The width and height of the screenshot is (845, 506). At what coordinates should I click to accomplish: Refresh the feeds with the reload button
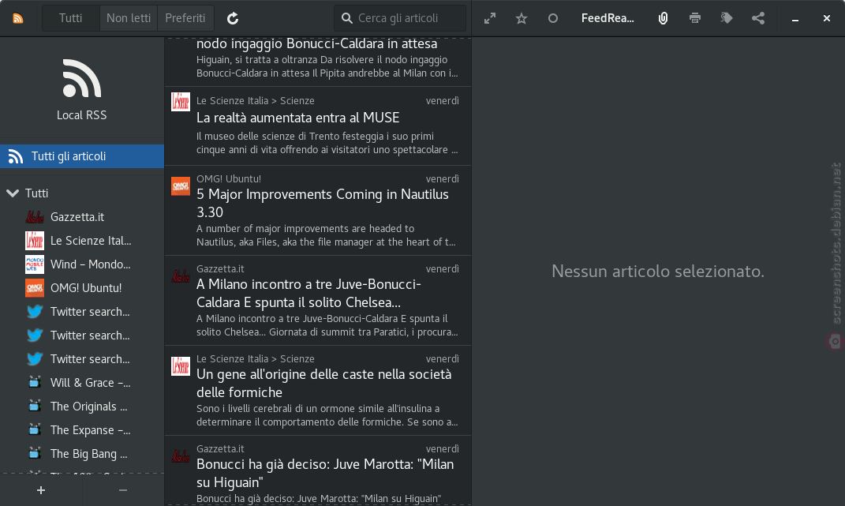[233, 18]
